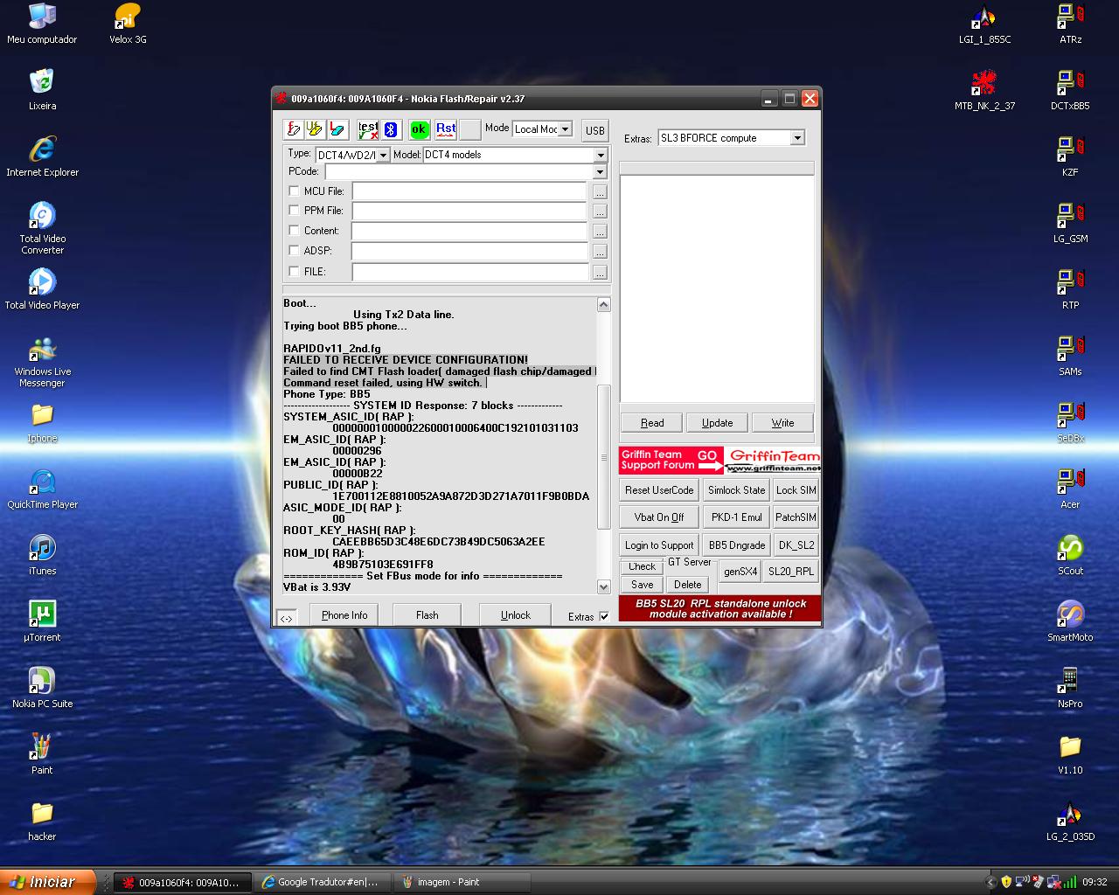The height and width of the screenshot is (895, 1119).
Task: Click the Simlock State button
Action: pos(736,490)
